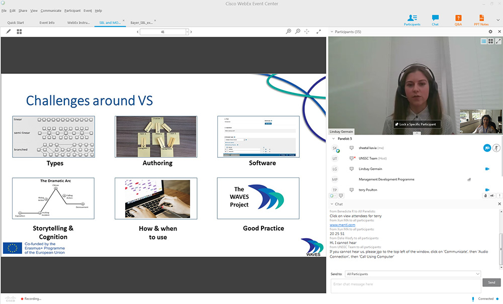The height and width of the screenshot is (304, 503).
Task: Click the monitor icon below panelist list
Action: click(341, 195)
